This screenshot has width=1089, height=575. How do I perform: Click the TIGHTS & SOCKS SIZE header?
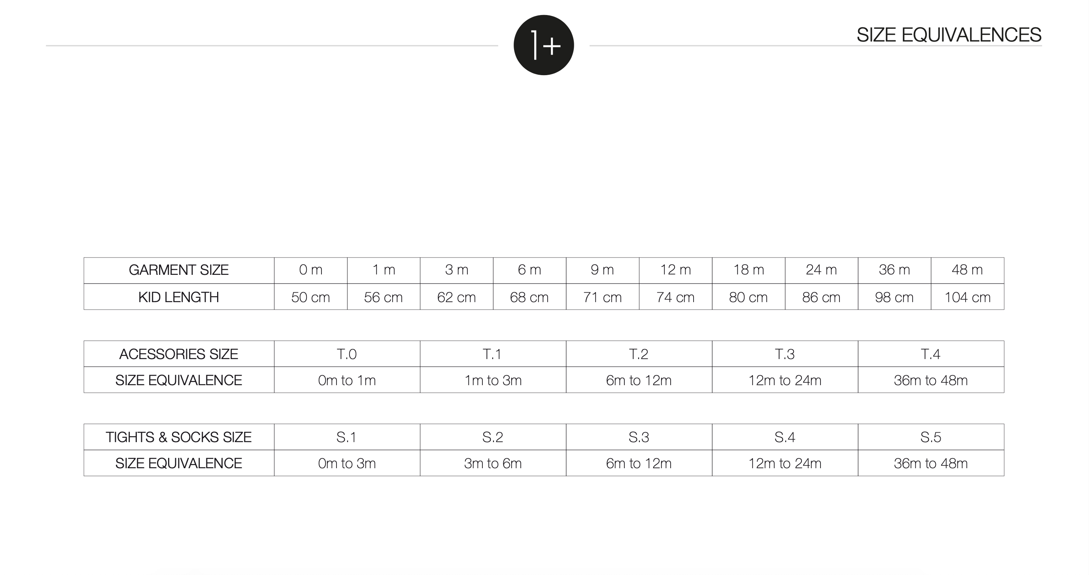point(179,437)
